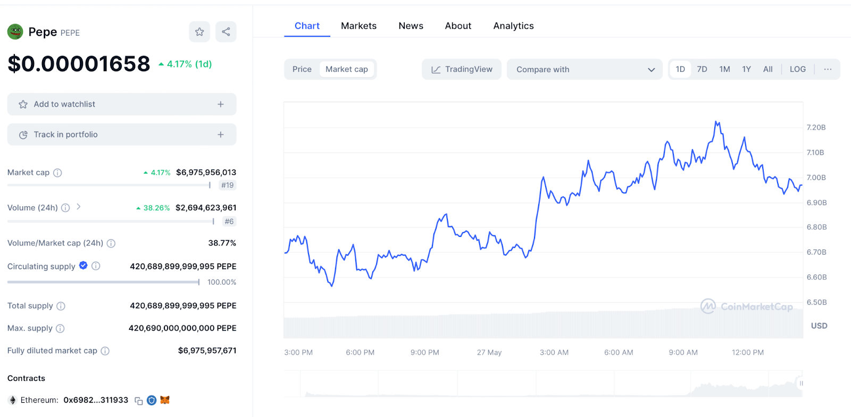The image size is (851, 417).
Task: Add token to MetaMask via fox icon
Action: (x=165, y=400)
